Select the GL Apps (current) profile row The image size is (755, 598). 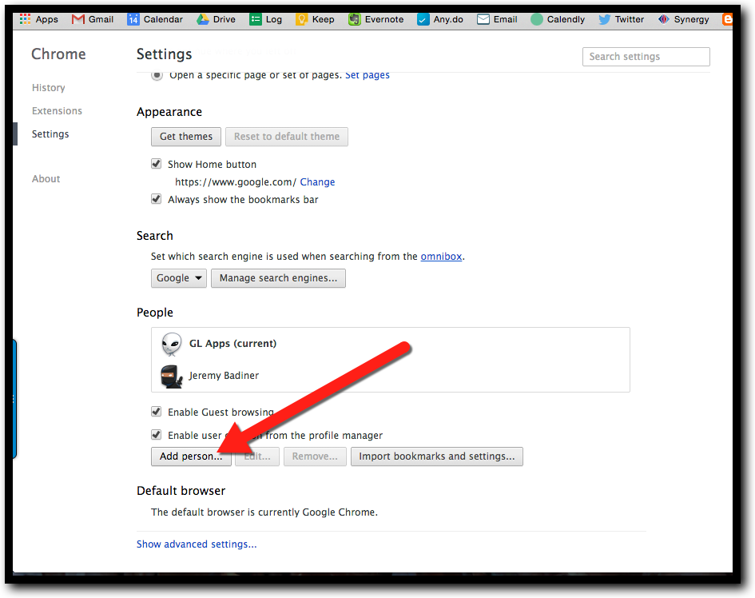click(391, 344)
